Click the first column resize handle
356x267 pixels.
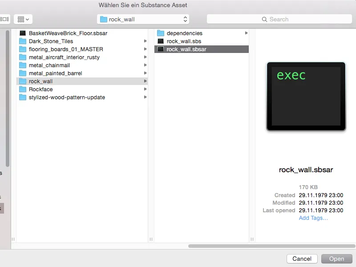click(x=151, y=239)
